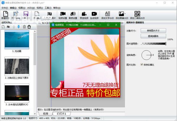Open the 帮助(H) menu
The width and height of the screenshot is (177, 121).
[57, 8]
